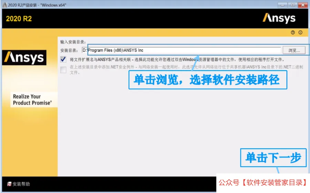Maximize the installer window
The width and height of the screenshot is (310, 193).
[x=292, y=5]
